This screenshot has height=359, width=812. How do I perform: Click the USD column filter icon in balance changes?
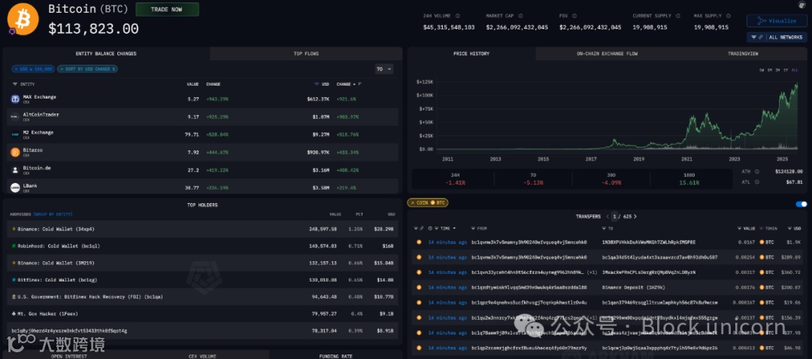tap(317, 84)
